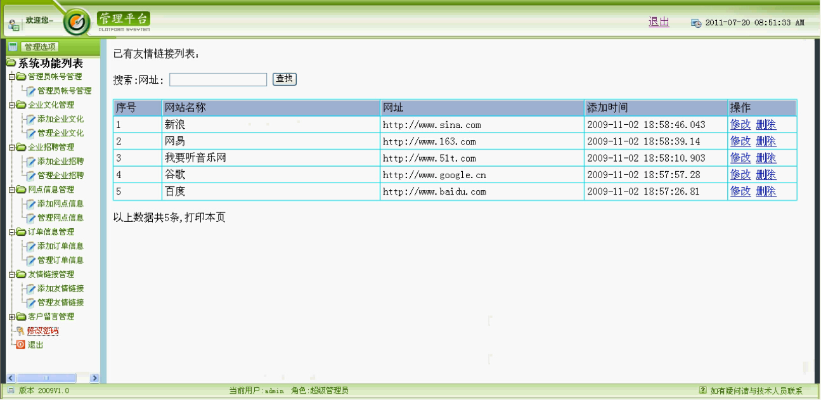The width and height of the screenshot is (821, 400).
Task: Click 删除 for the 我要听音乐网 row
Action: click(x=766, y=158)
